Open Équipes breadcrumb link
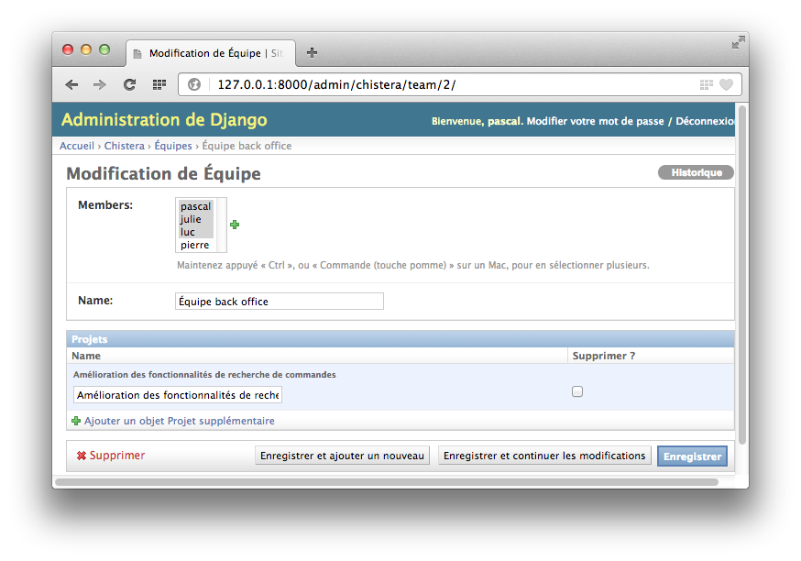801x561 pixels. pyautogui.click(x=173, y=146)
